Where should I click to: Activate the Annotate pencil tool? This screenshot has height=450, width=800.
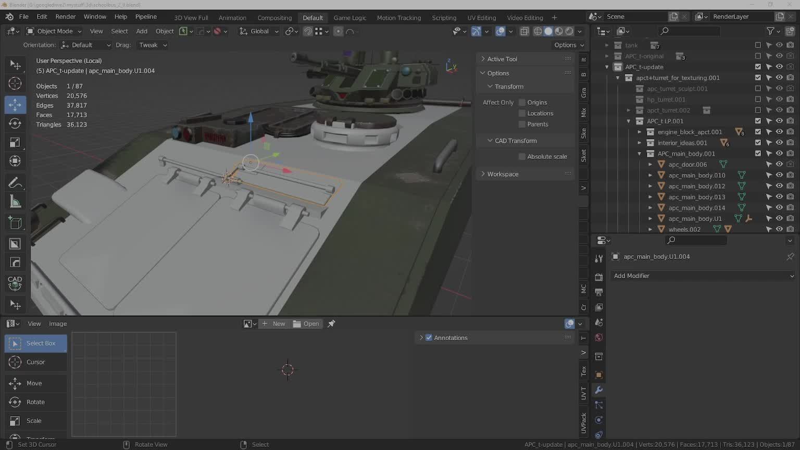pos(15,182)
